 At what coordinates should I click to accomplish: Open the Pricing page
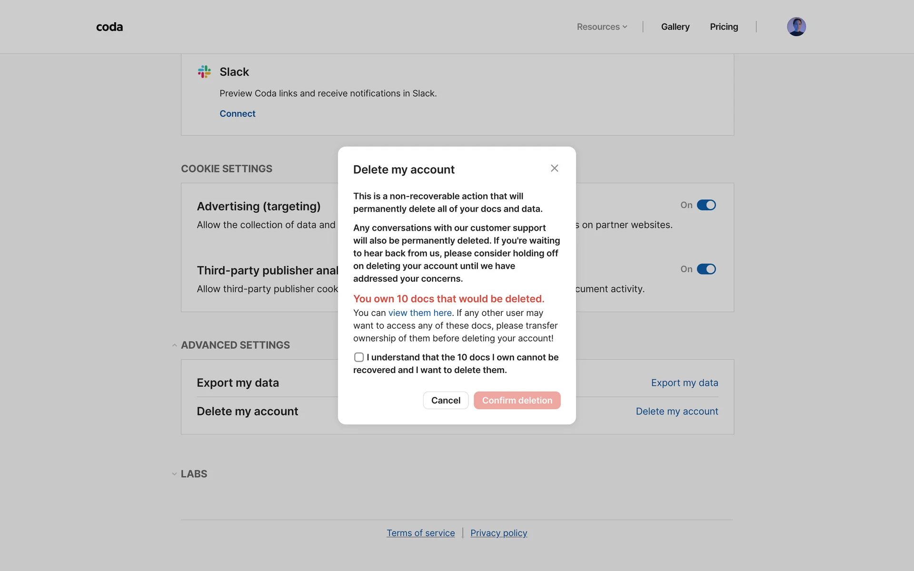pyautogui.click(x=724, y=27)
